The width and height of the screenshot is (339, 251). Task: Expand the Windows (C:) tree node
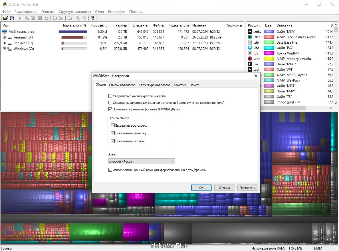(x=4, y=49)
